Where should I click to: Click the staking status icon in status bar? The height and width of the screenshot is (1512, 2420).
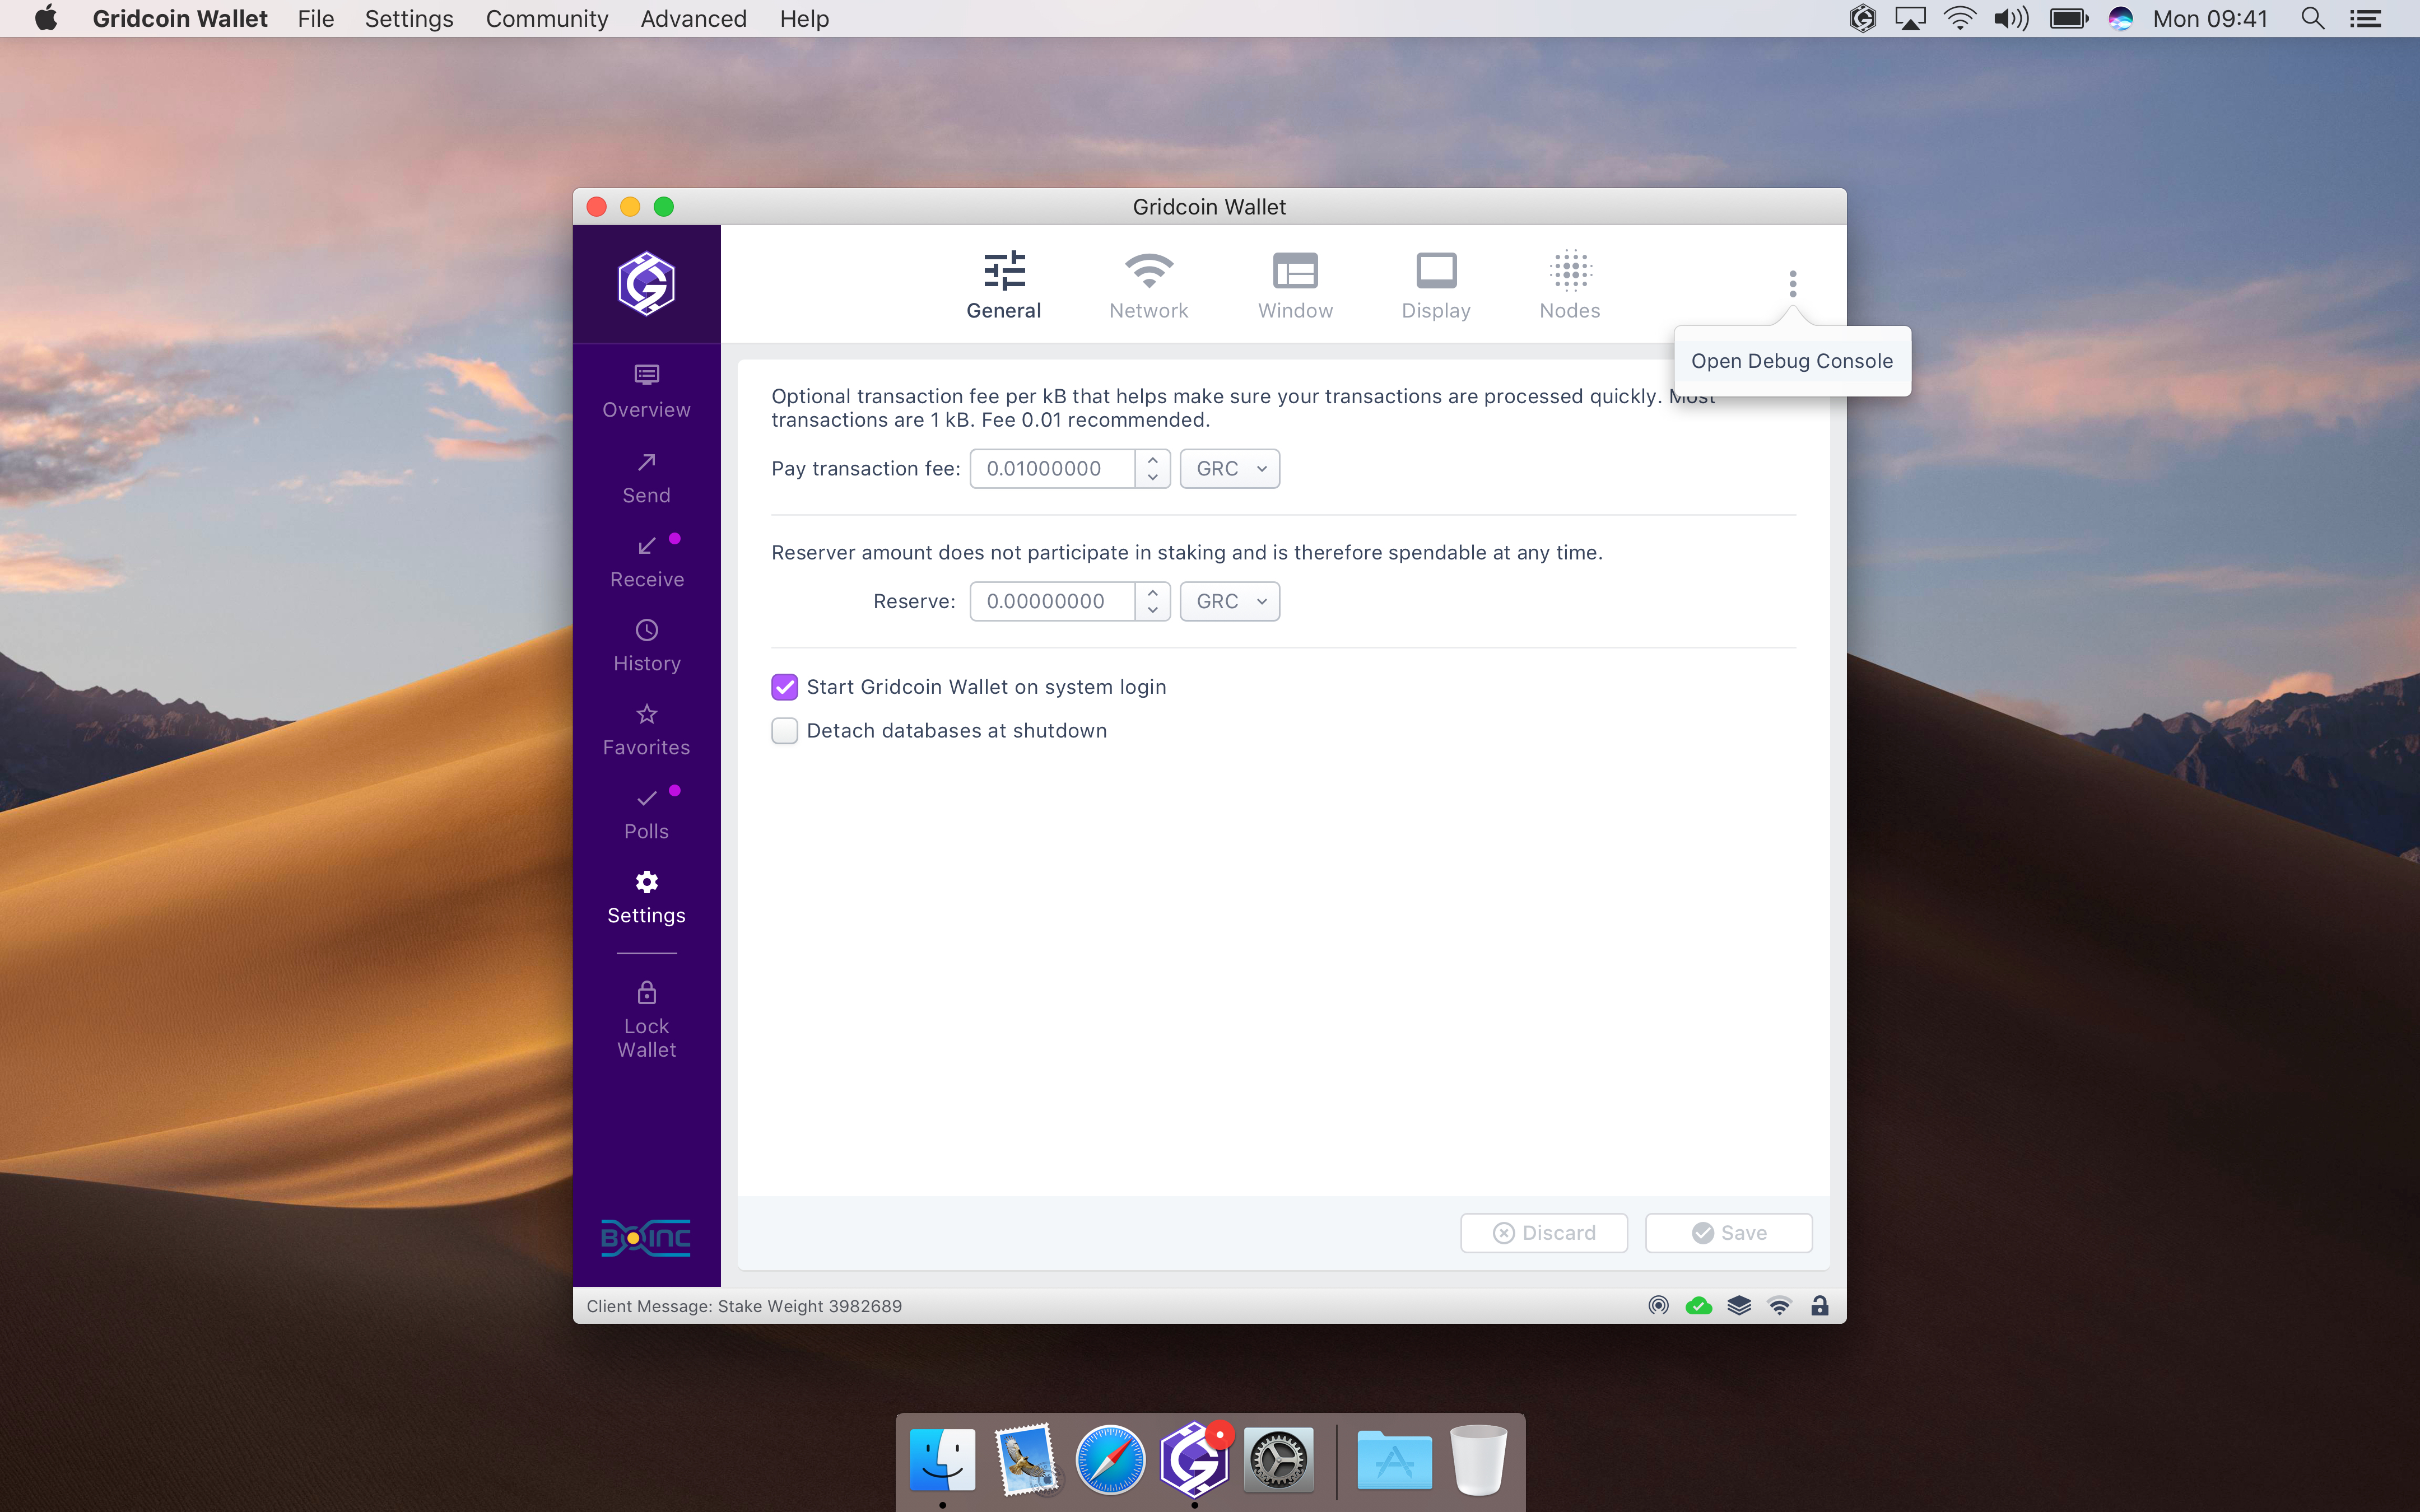1659,1306
